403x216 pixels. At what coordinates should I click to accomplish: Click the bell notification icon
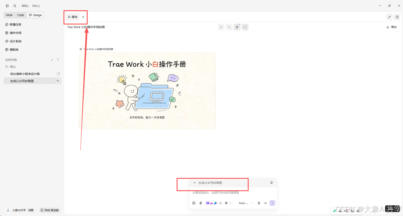click(271, 183)
